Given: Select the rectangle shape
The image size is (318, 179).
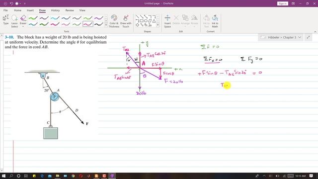Looking at the screenshot, I should 142,21.
